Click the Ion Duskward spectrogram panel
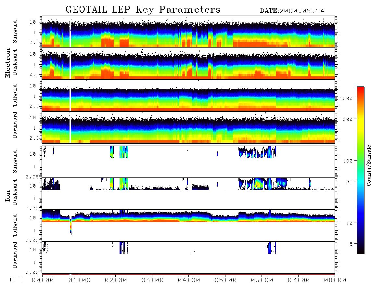 coord(188,194)
